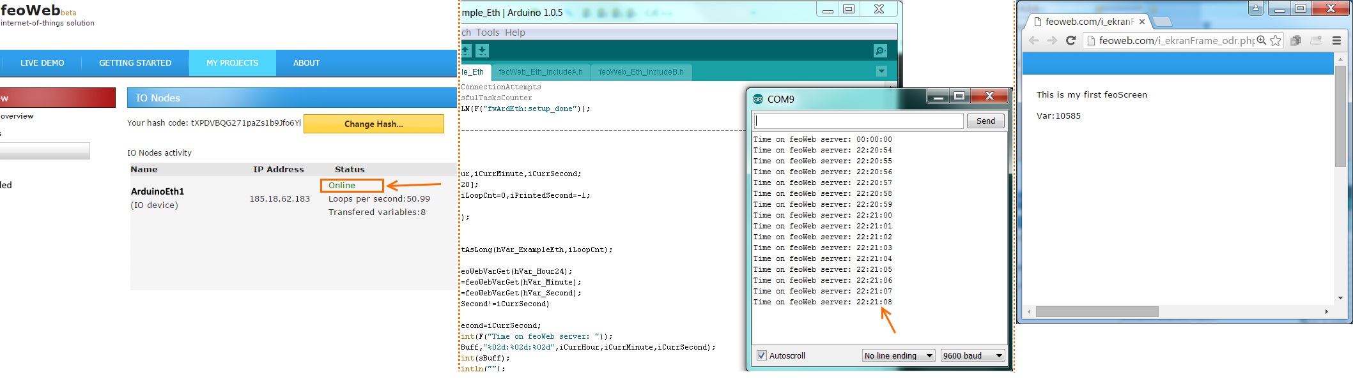Click the Loops per second:50.99 text
1353x386 pixels.
[x=379, y=199]
